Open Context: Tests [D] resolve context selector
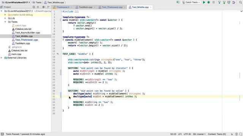 click(217, 134)
